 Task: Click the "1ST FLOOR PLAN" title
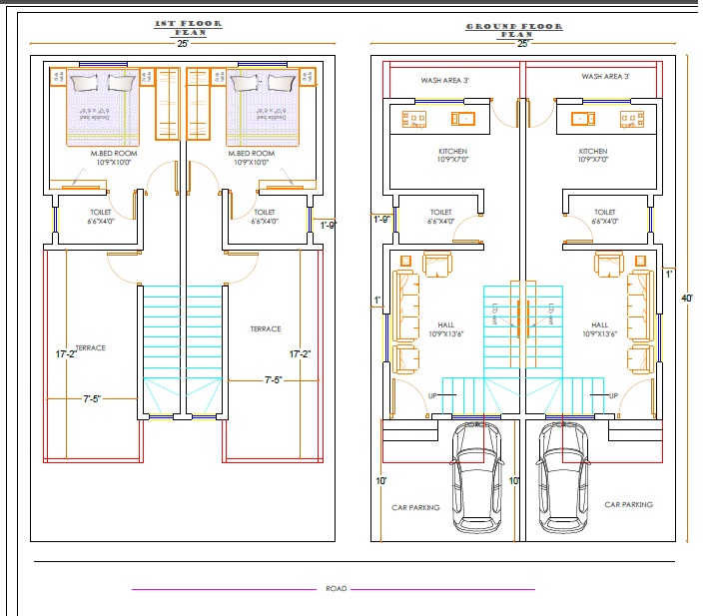pyautogui.click(x=189, y=28)
